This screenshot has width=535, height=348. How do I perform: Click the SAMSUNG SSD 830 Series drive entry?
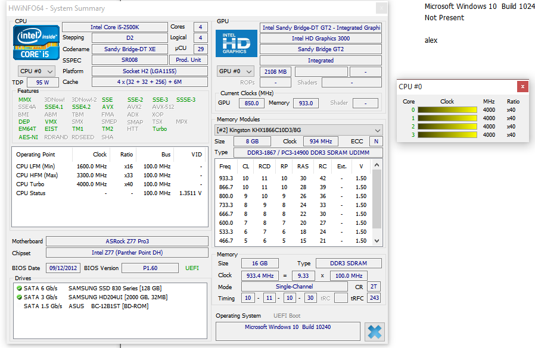(115, 289)
